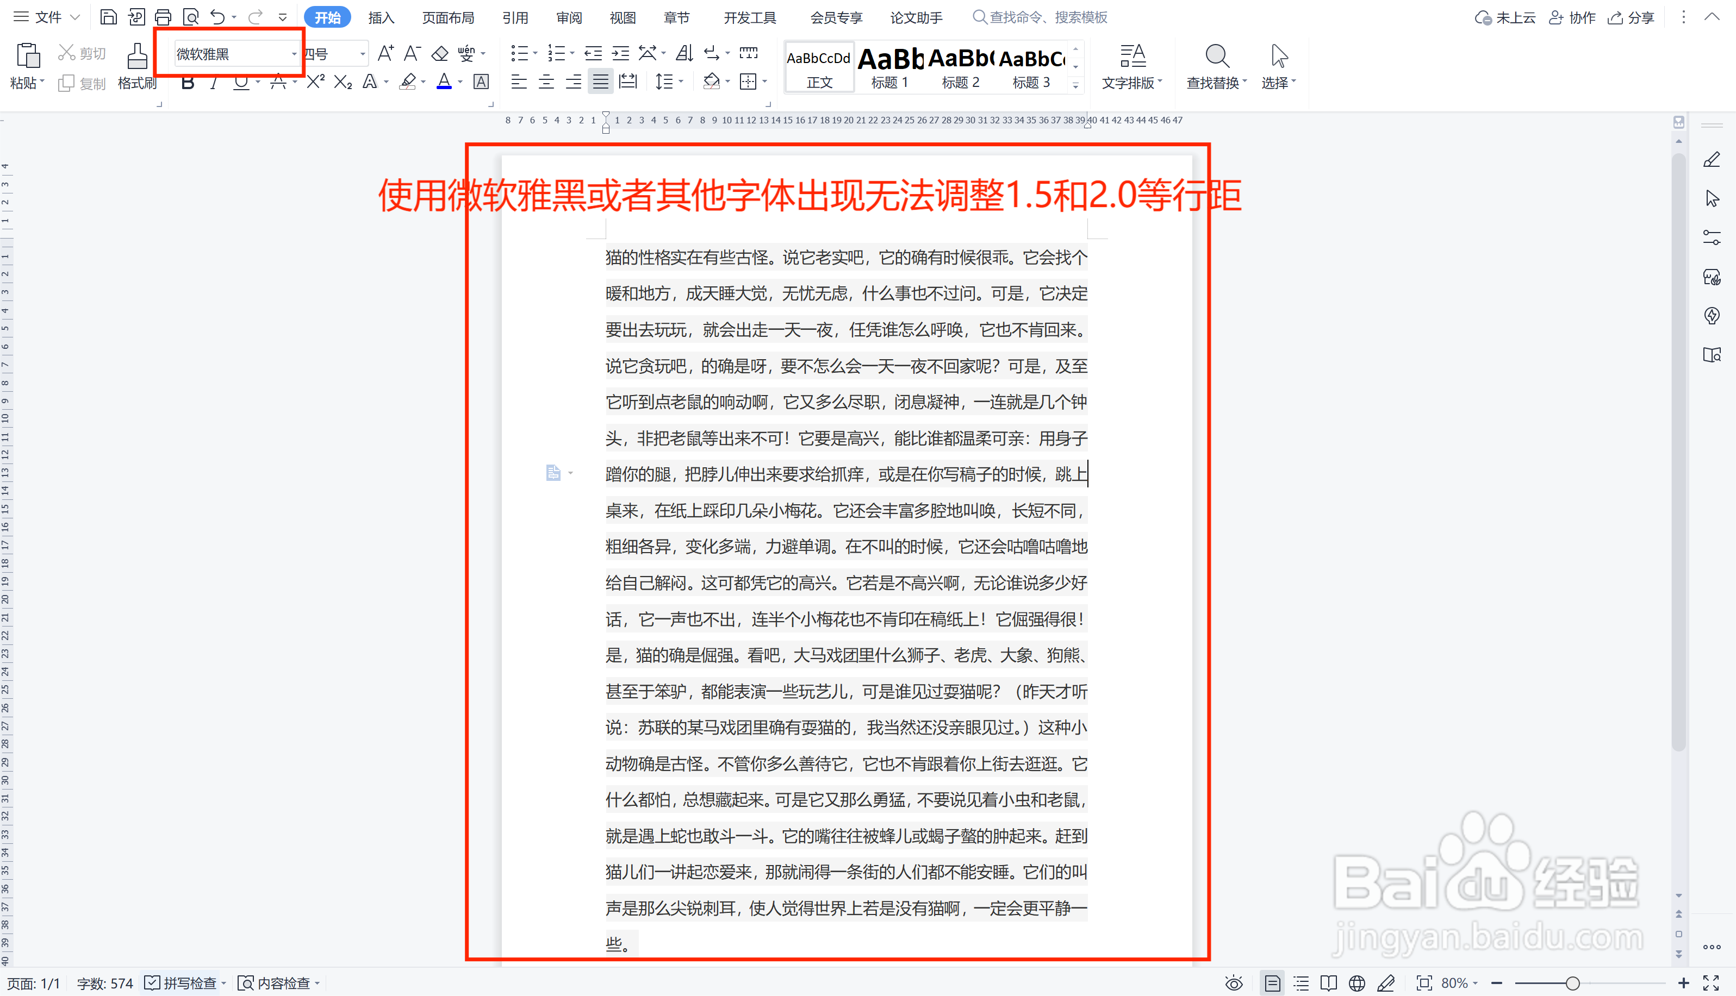Open the 文件 menu

click(x=47, y=16)
